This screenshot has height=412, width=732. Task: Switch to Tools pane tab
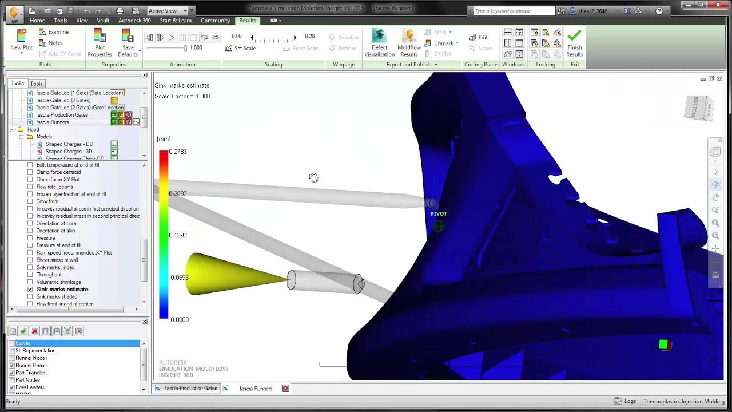coord(36,84)
